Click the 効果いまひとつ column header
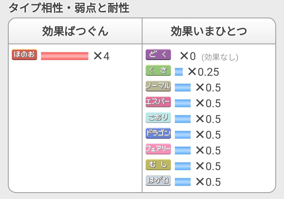The width and height of the screenshot is (284, 199). click(209, 31)
